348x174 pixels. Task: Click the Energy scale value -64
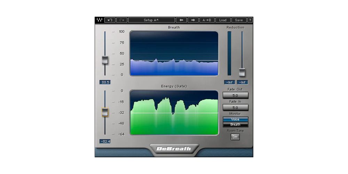click(x=121, y=134)
